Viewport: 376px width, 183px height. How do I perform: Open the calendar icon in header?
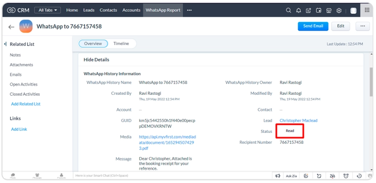(319, 10)
